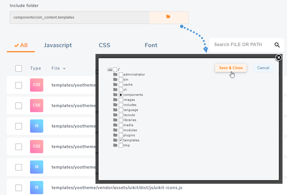The image size is (287, 195).
Task: Expand the libraries folder in tree
Action: (115, 120)
